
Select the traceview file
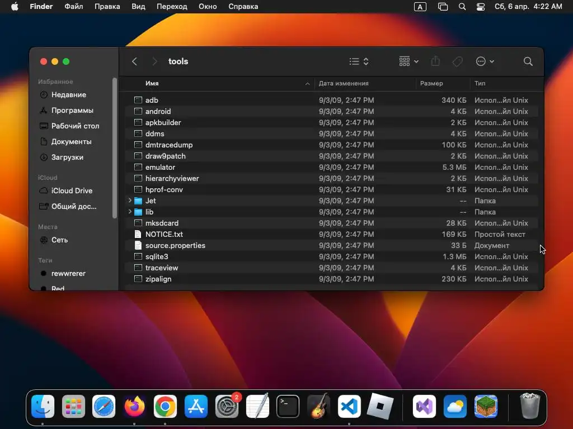162,268
